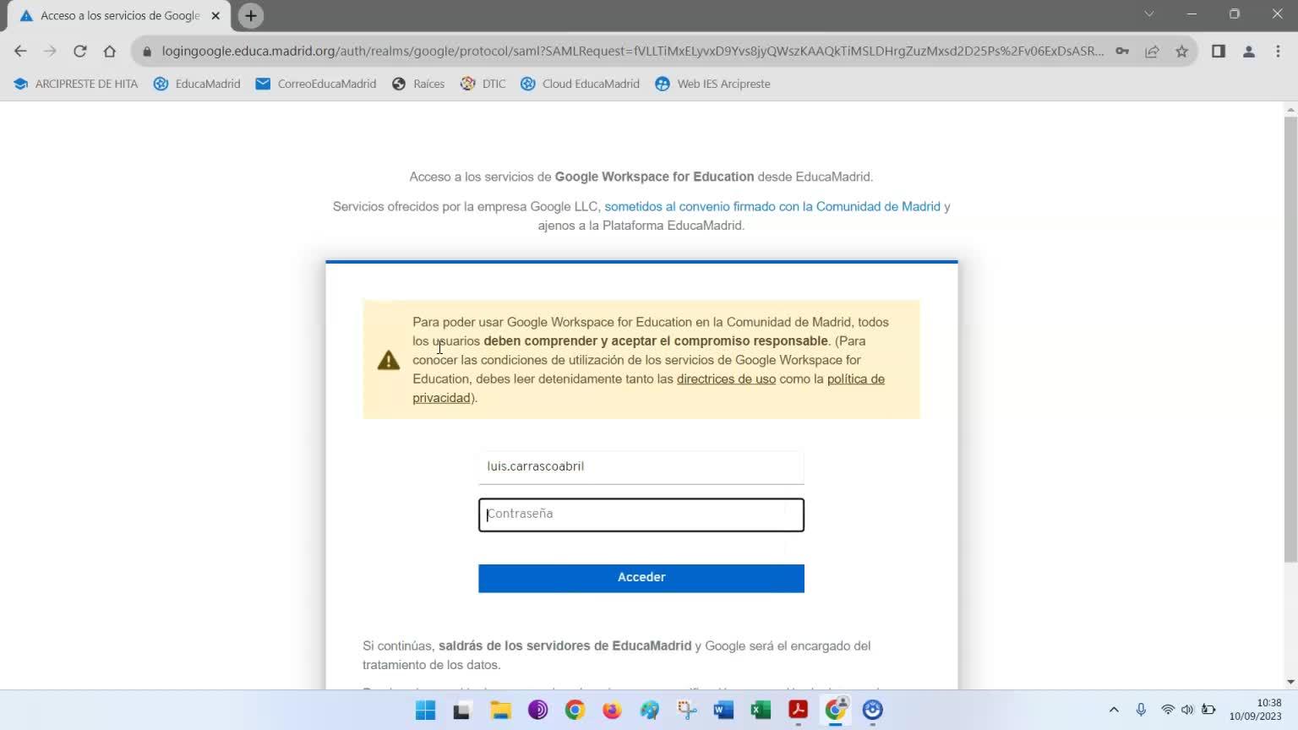Open the directrices de uso link
Screen dimensions: 1298x730
click(x=726, y=379)
